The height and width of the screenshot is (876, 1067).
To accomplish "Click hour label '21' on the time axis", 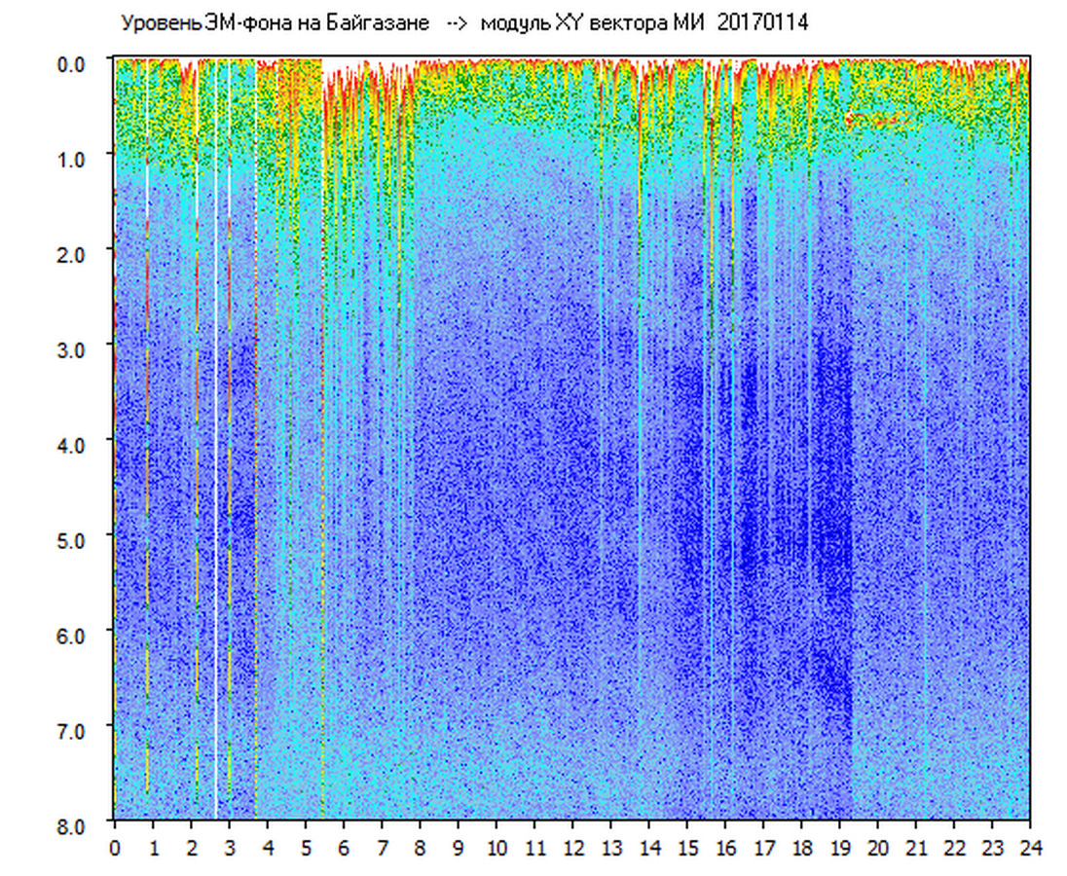I will pyautogui.click(x=916, y=847).
